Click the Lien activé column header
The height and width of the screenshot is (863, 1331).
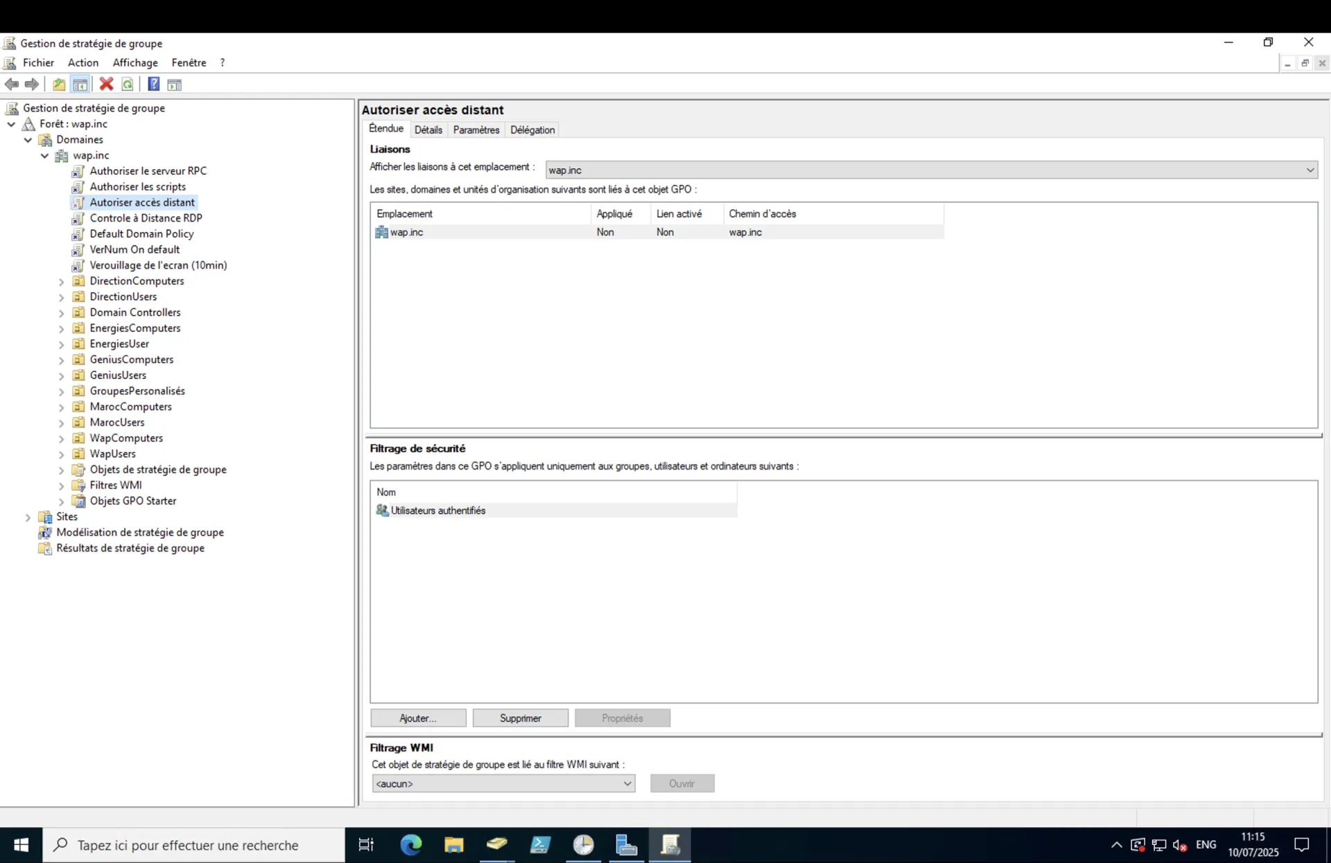686,214
